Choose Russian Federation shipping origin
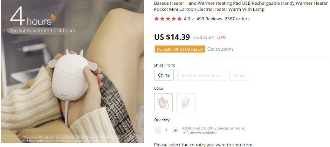Viewport: 330px width, 147px height. point(201,75)
